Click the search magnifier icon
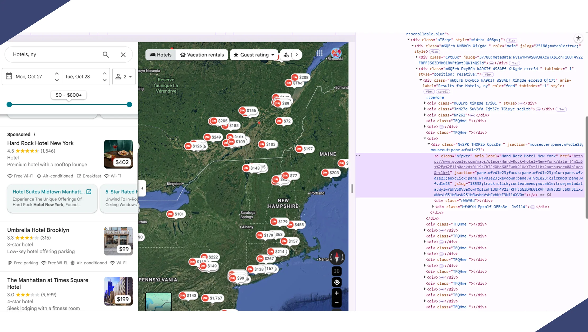Viewport: 588px width, 332px height. pos(106,55)
